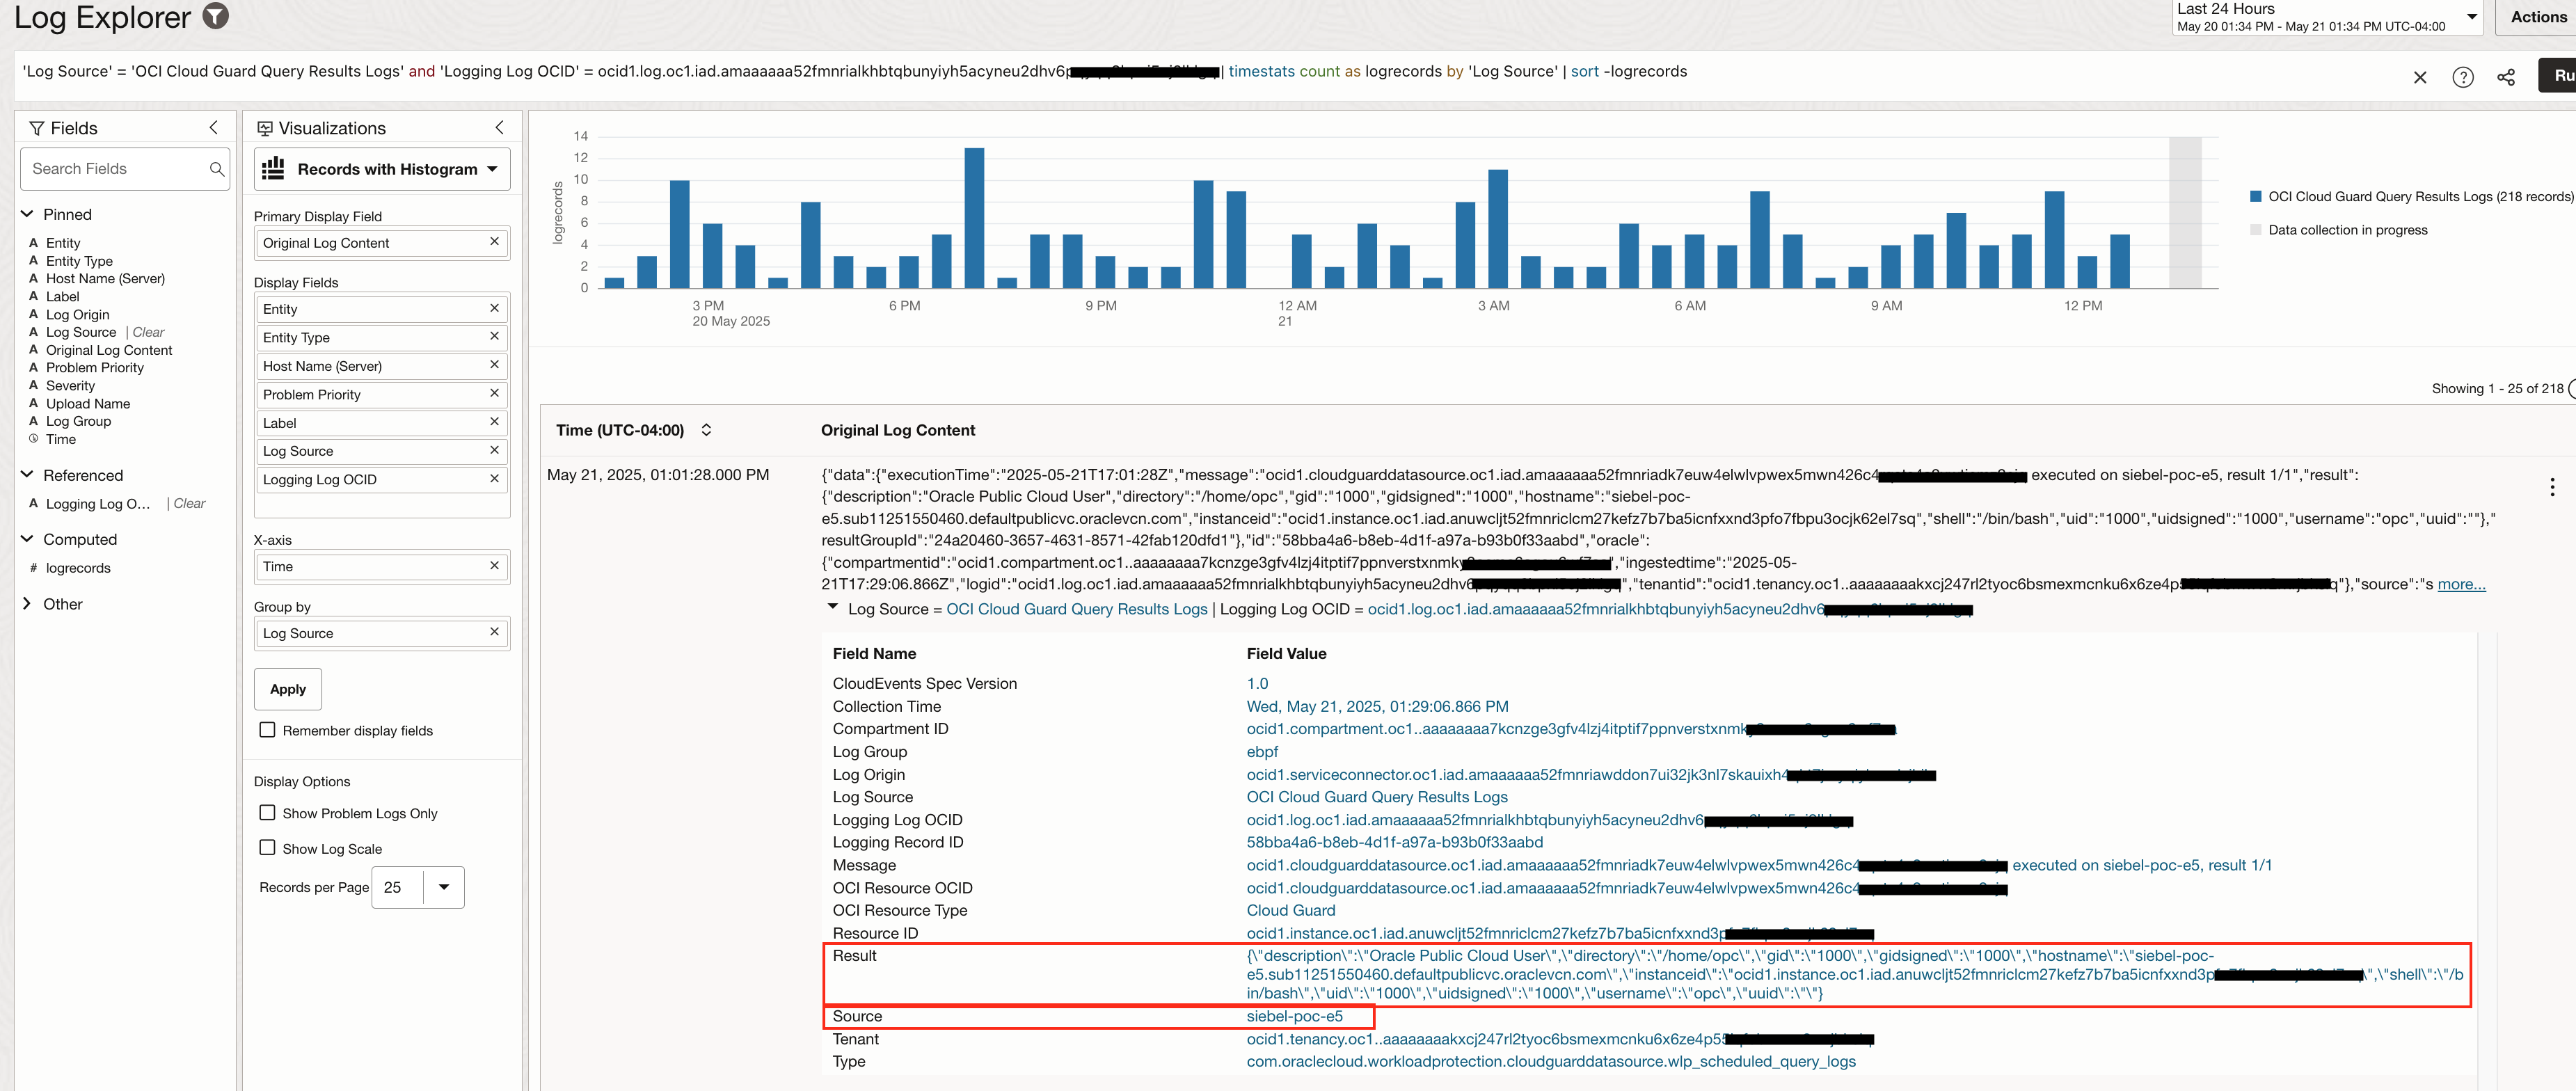Viewport: 2576px width, 1091px height.
Task: Collapse the Visualizations panel chevron
Action: click(499, 127)
